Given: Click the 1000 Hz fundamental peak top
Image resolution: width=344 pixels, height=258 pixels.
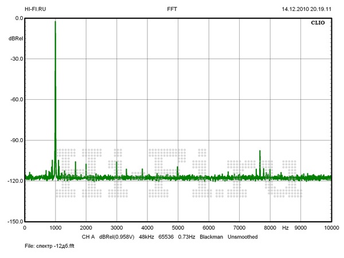Looking at the screenshot, I should (x=55, y=22).
